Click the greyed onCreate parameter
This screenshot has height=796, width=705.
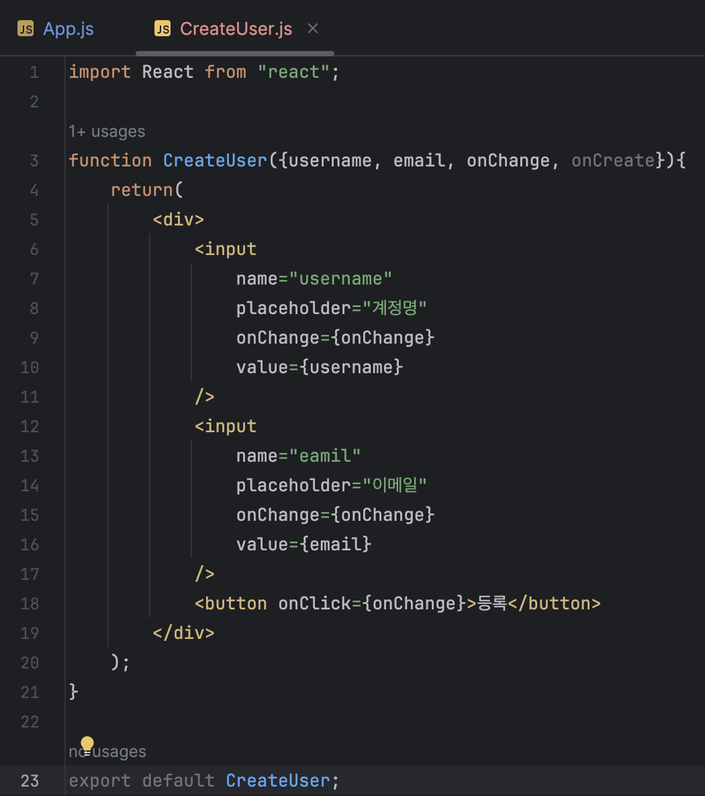click(613, 161)
